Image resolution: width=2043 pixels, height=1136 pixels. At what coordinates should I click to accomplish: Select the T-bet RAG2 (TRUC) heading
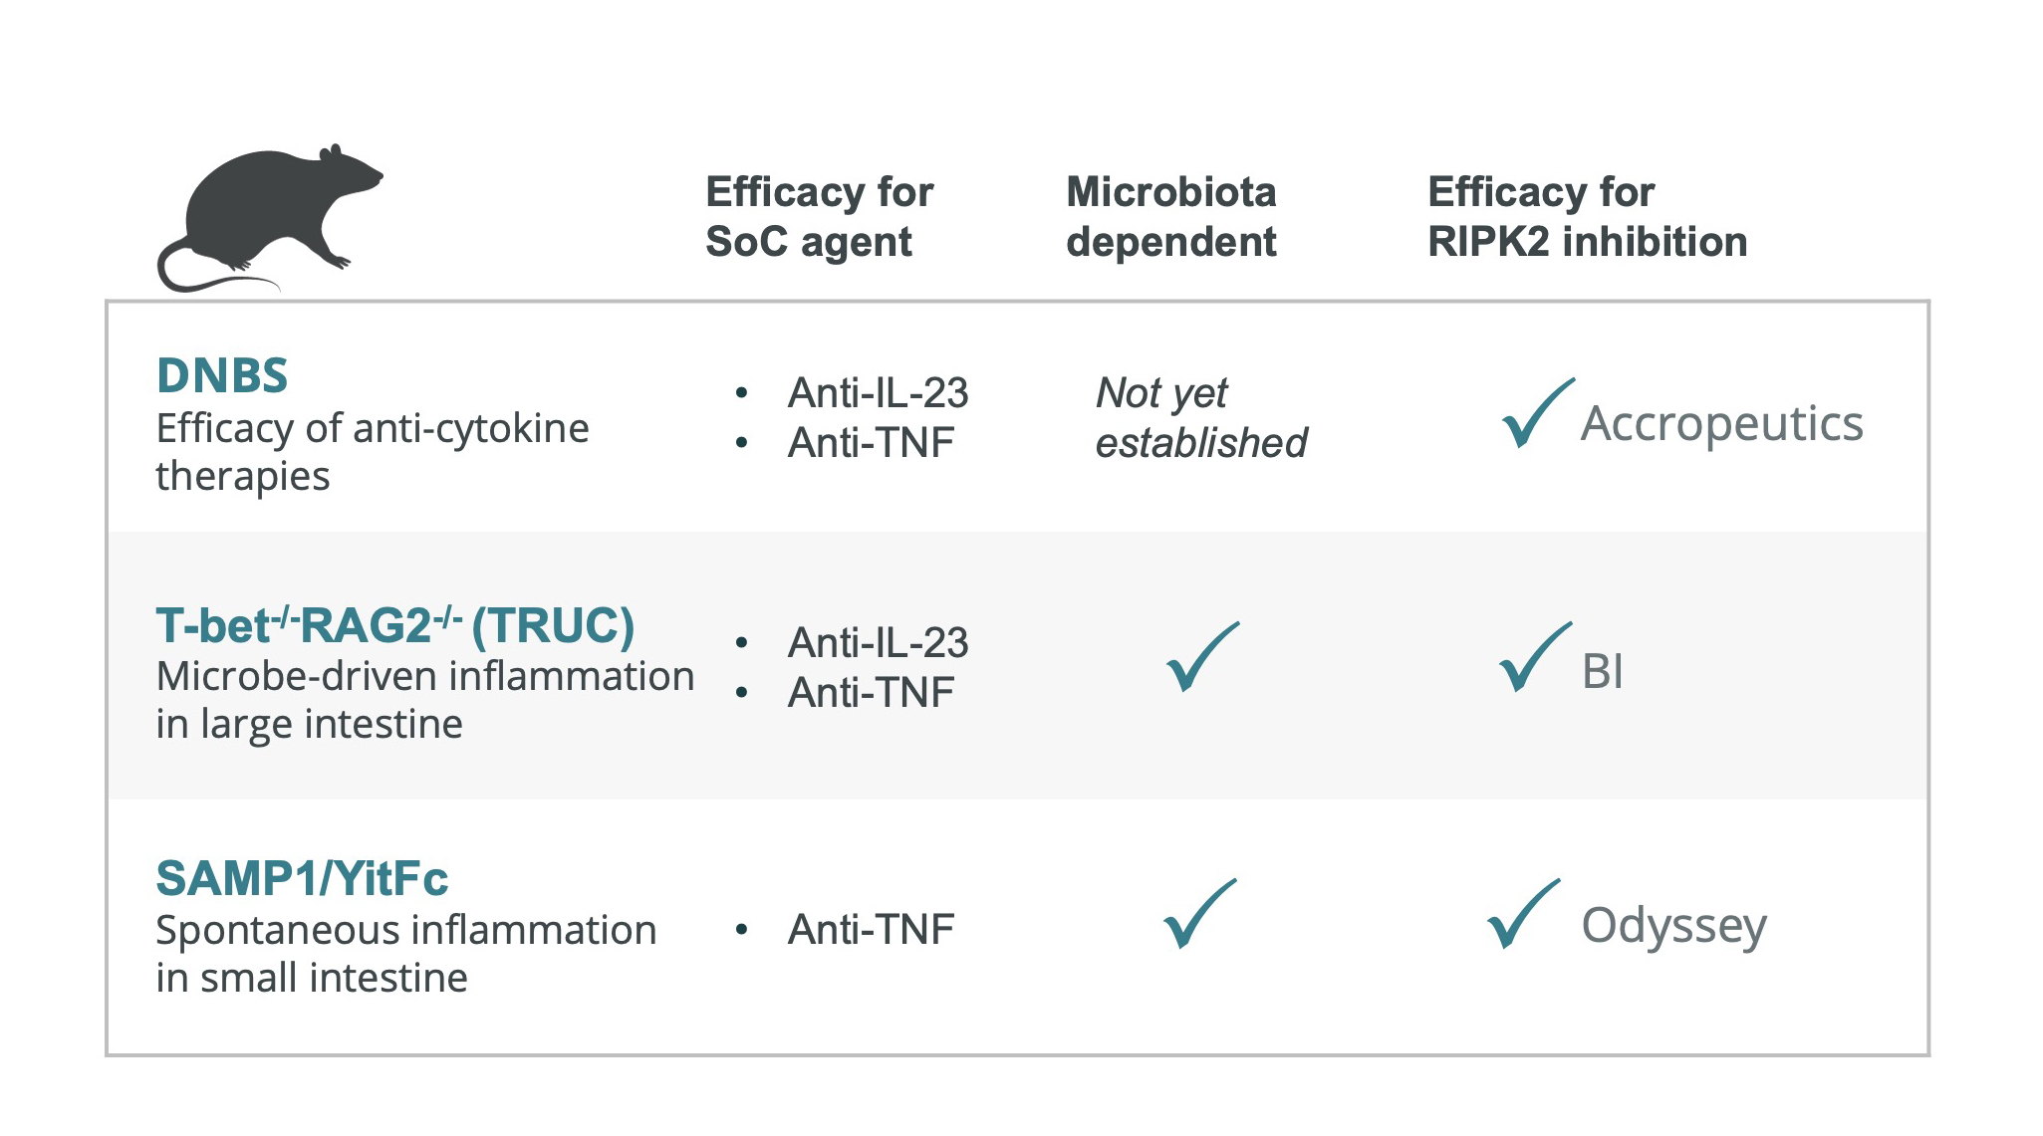click(394, 626)
